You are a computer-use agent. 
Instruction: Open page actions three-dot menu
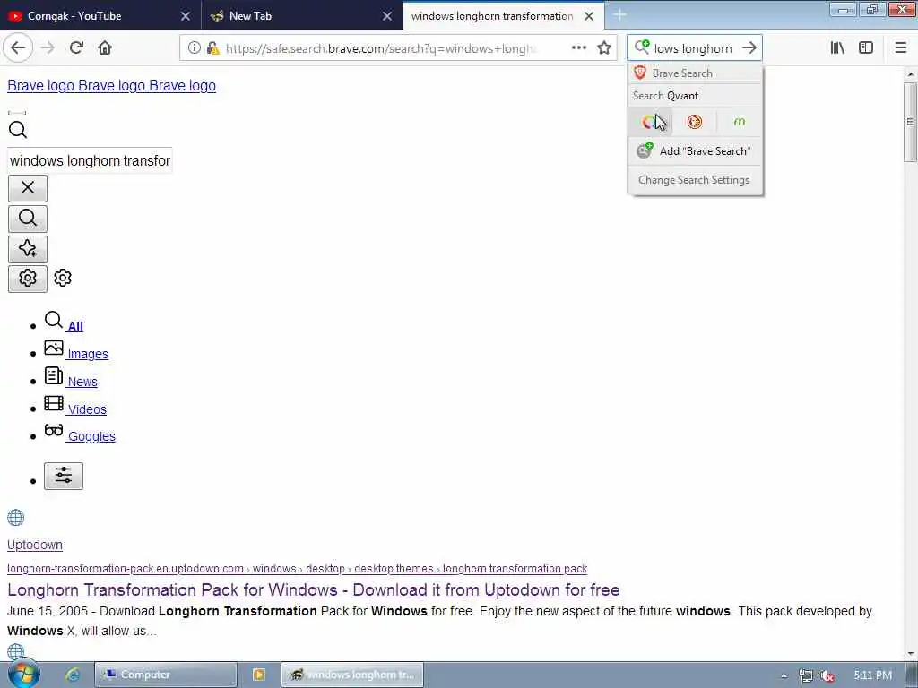pyautogui.click(x=579, y=48)
